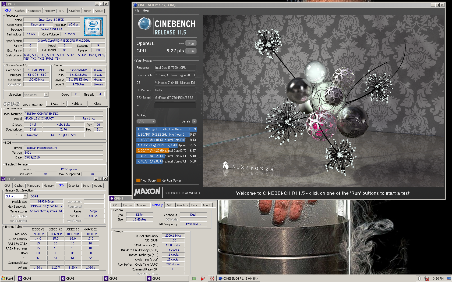Image resolution: width=452 pixels, height=282 pixels.
Task: Switch to About tab in Memory CPU-Z window
Action: pyautogui.click(x=207, y=205)
